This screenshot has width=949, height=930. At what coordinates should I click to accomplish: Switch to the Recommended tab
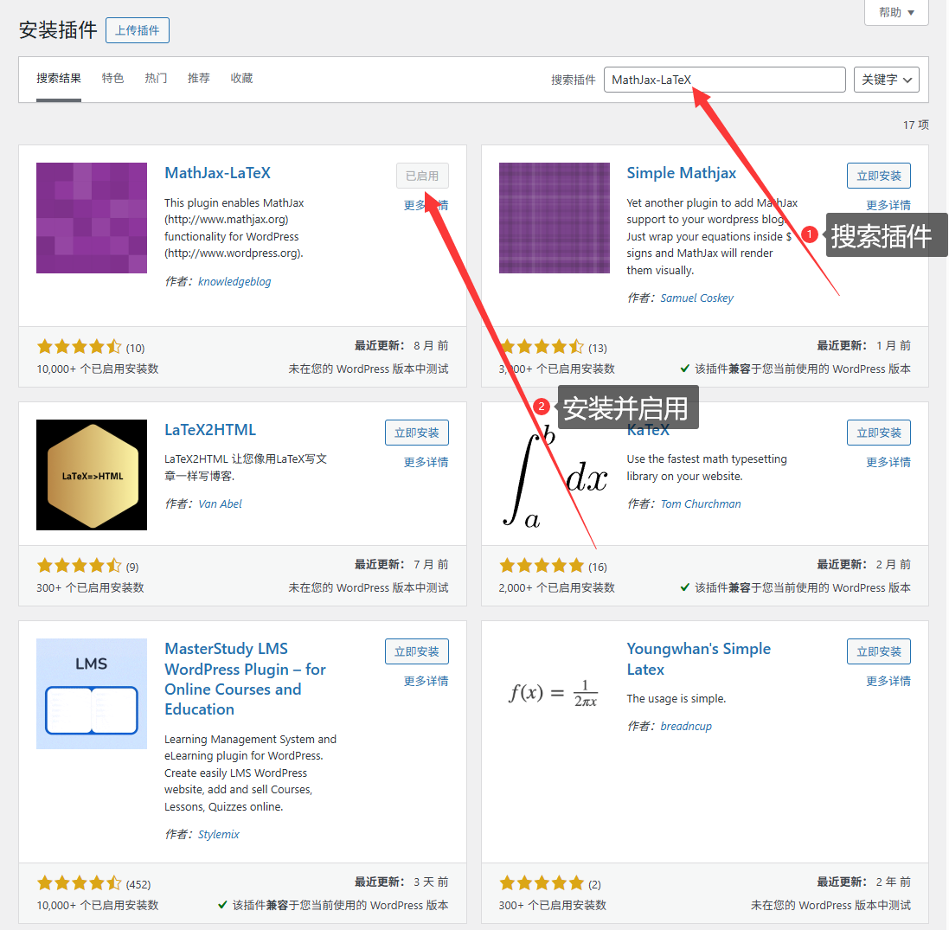coord(198,78)
